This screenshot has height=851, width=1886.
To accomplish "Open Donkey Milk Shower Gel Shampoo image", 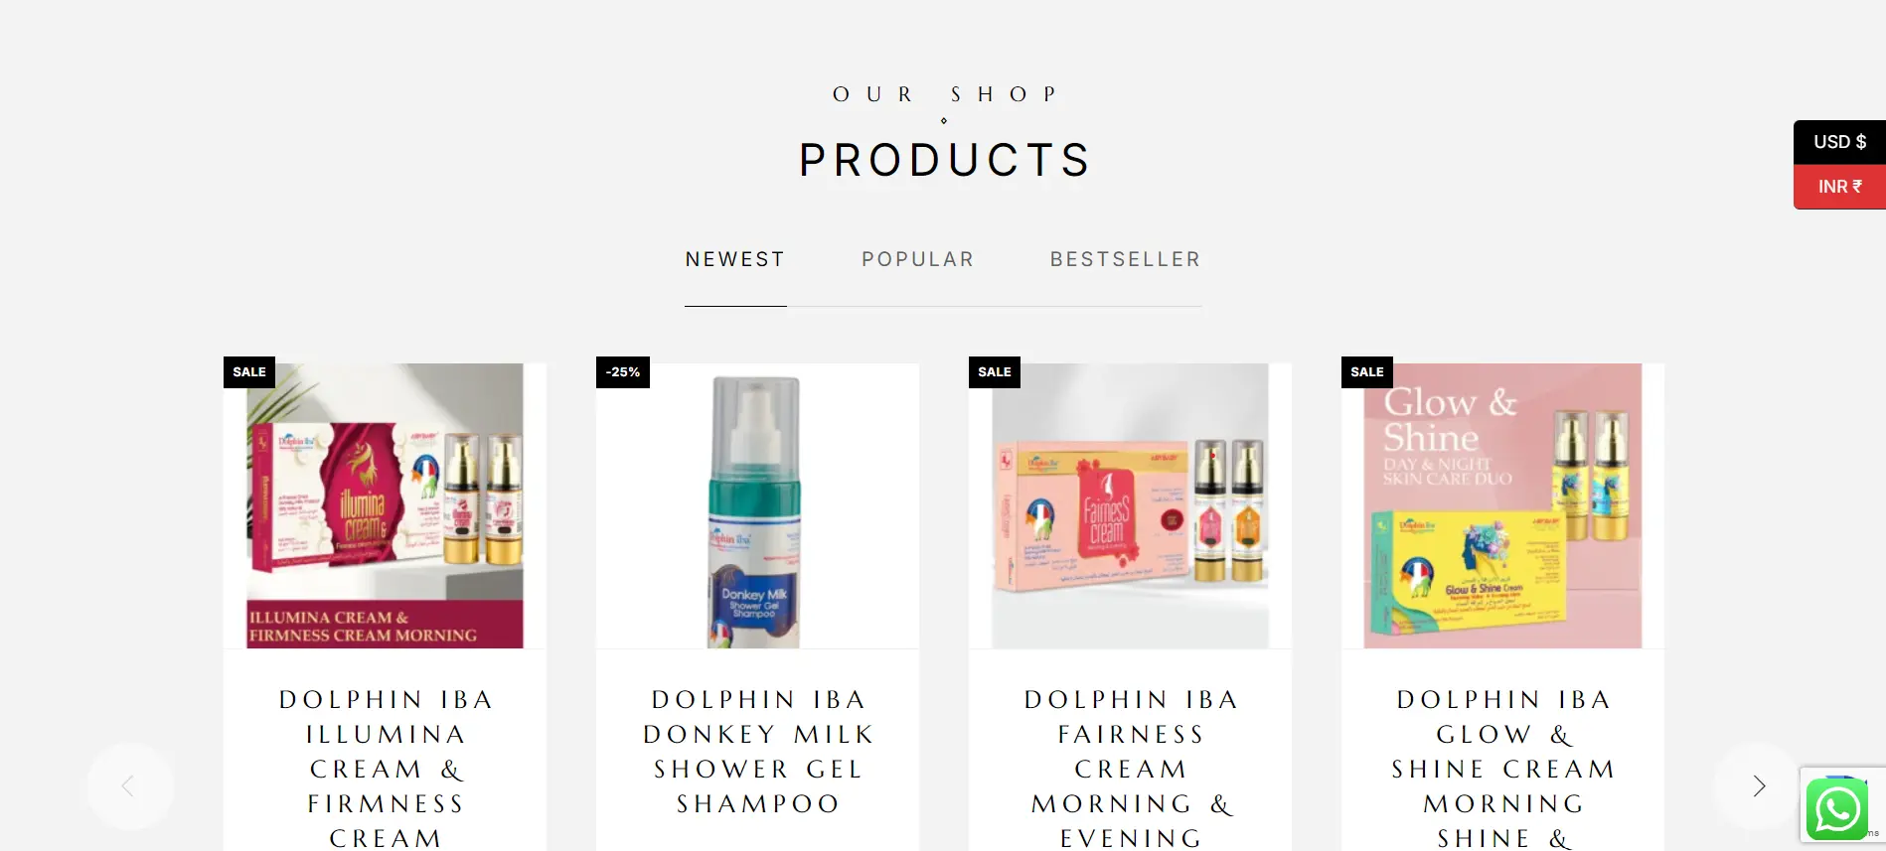I will (x=757, y=505).
